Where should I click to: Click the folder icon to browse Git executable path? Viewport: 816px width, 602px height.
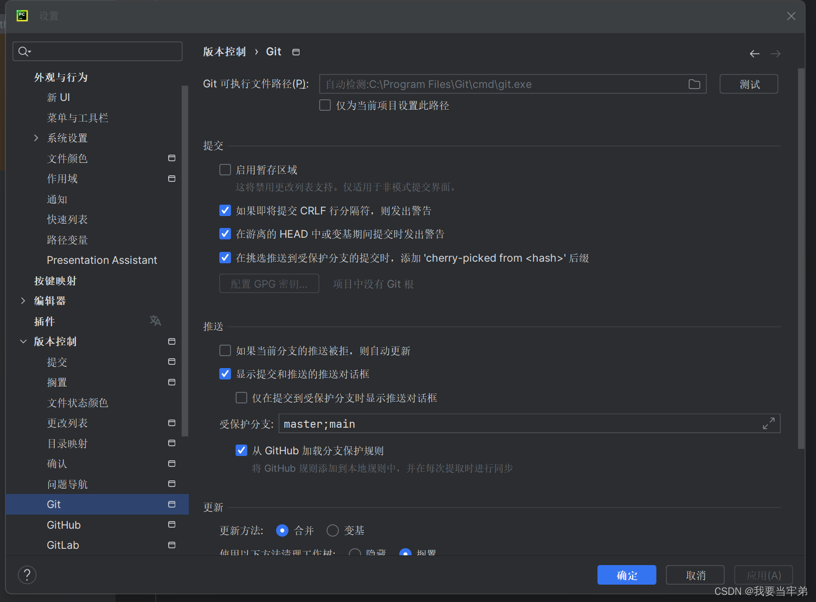(694, 84)
